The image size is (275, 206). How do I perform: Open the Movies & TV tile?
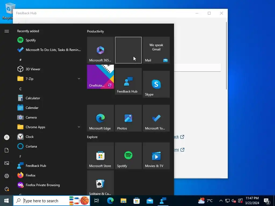(156, 156)
